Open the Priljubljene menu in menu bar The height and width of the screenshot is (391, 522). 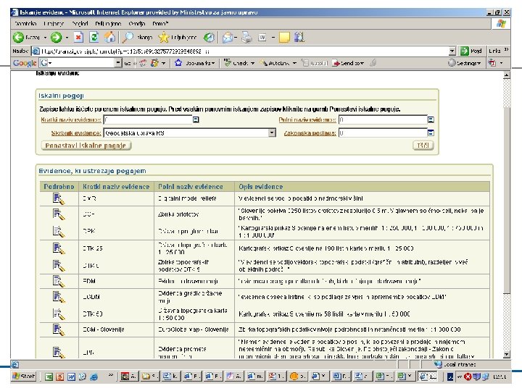[108, 24]
